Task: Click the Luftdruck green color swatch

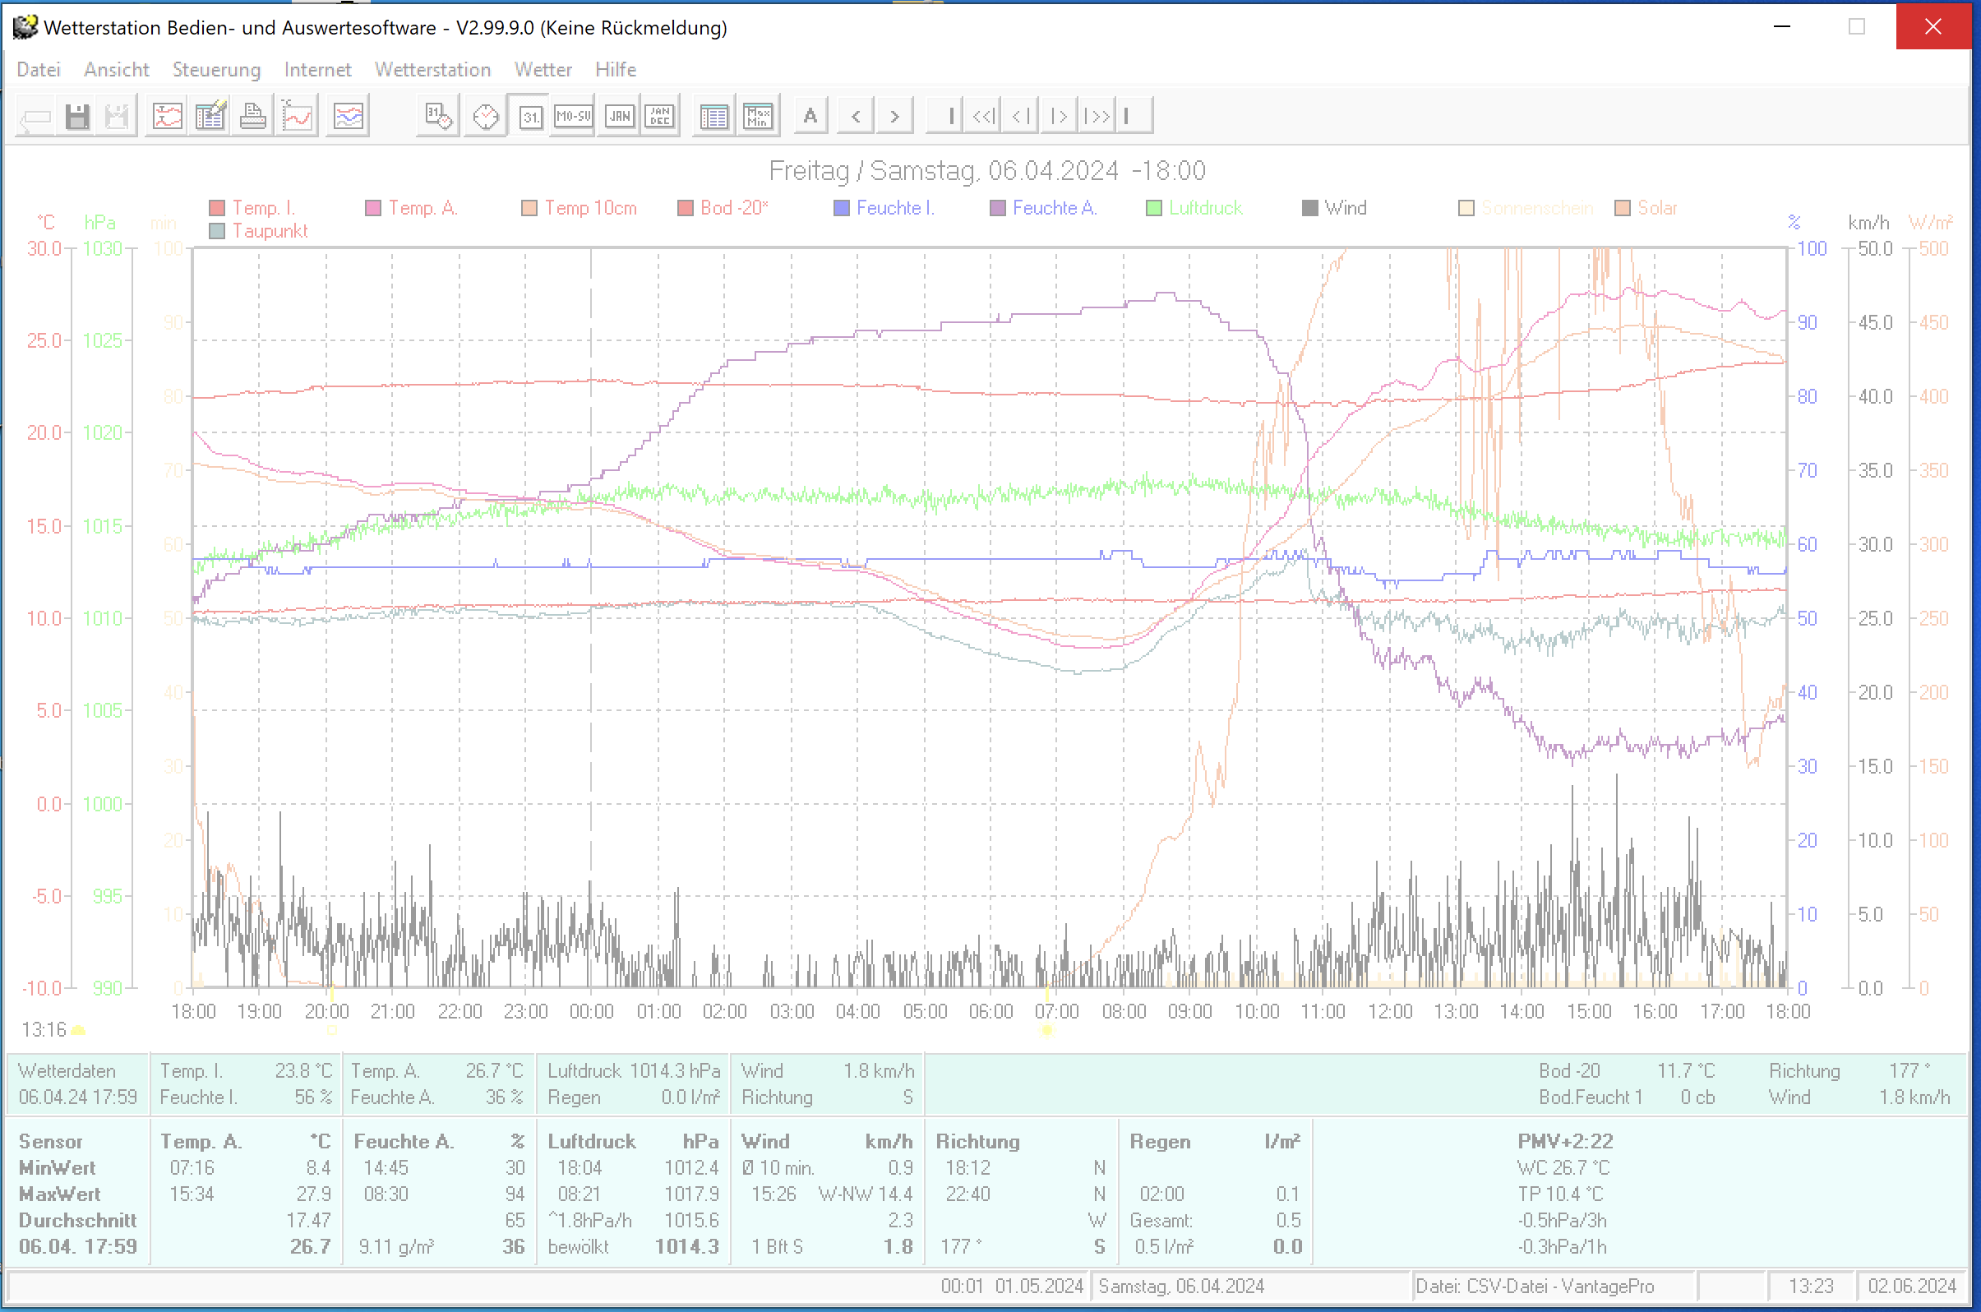Action: [1153, 208]
